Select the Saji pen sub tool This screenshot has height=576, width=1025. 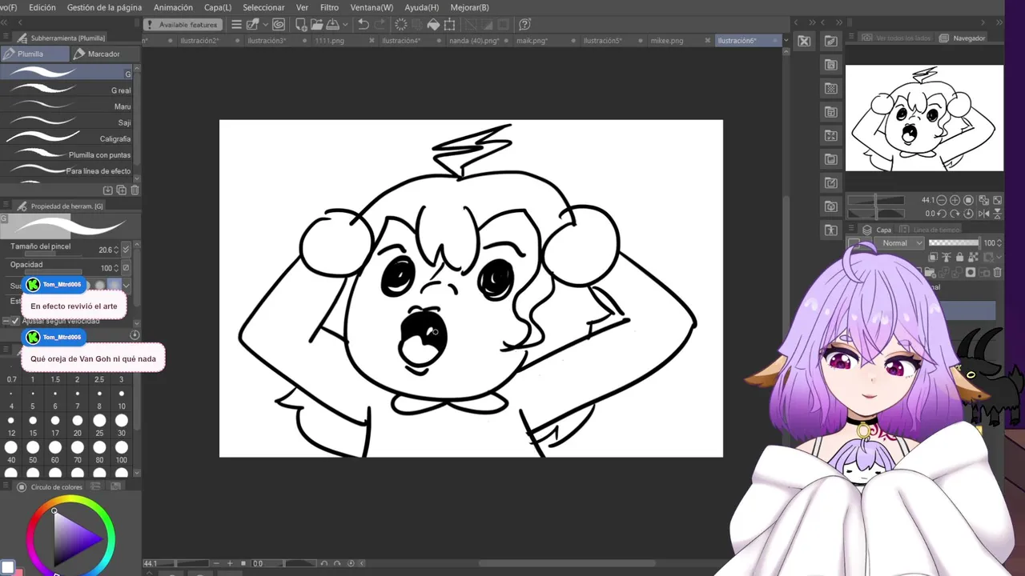click(x=67, y=122)
